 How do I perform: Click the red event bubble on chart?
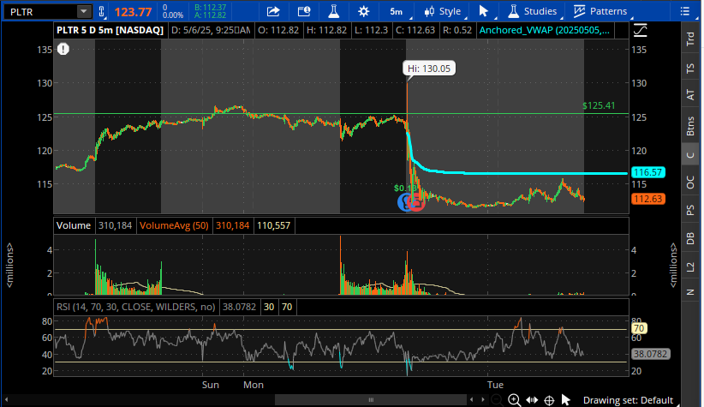pos(418,202)
